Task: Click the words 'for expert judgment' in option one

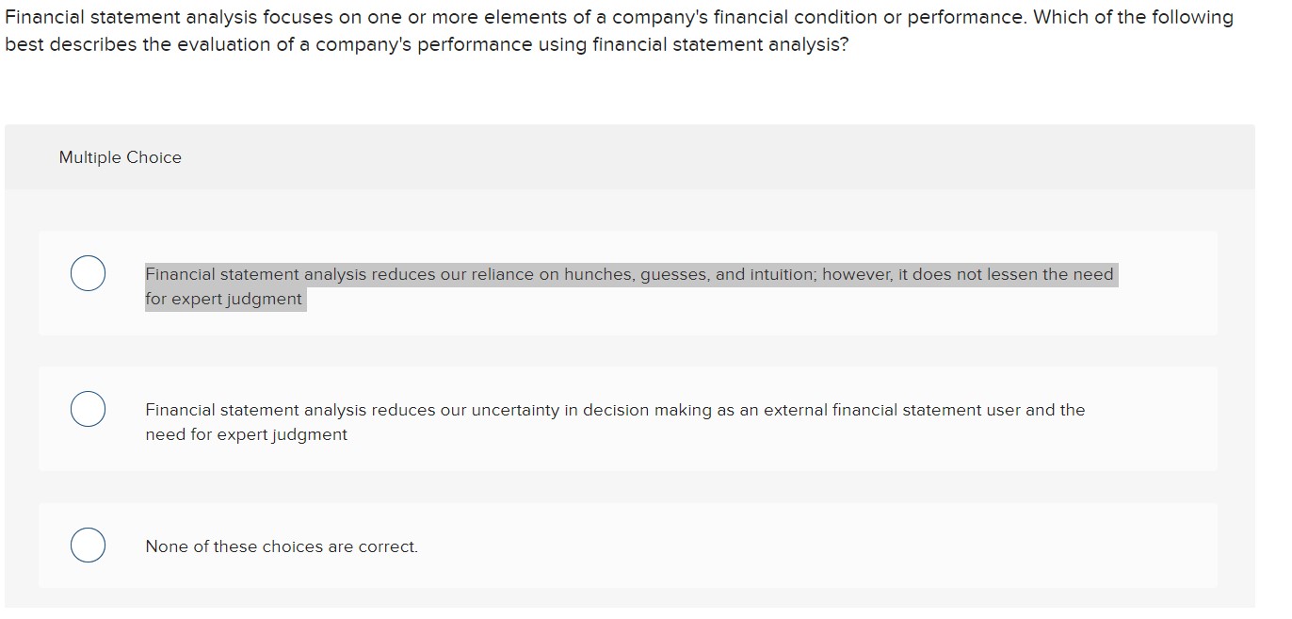Action: pos(224,299)
